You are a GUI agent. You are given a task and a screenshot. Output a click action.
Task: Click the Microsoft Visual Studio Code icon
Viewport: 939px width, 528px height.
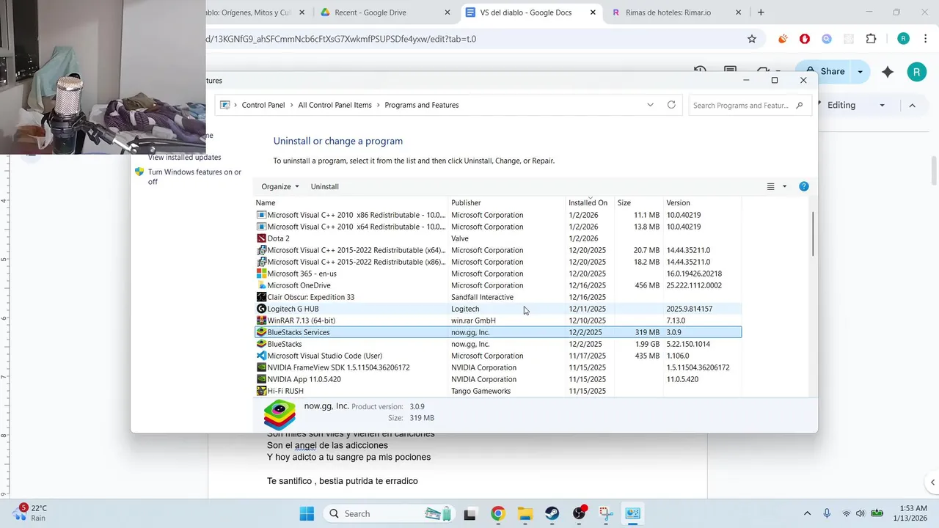(261, 356)
